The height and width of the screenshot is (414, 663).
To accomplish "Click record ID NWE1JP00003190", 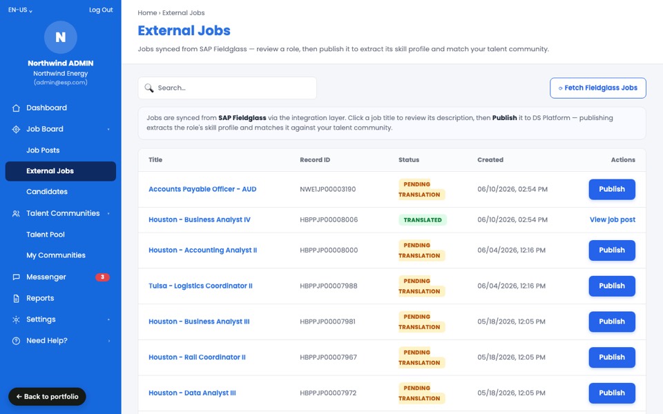I will [x=327, y=189].
